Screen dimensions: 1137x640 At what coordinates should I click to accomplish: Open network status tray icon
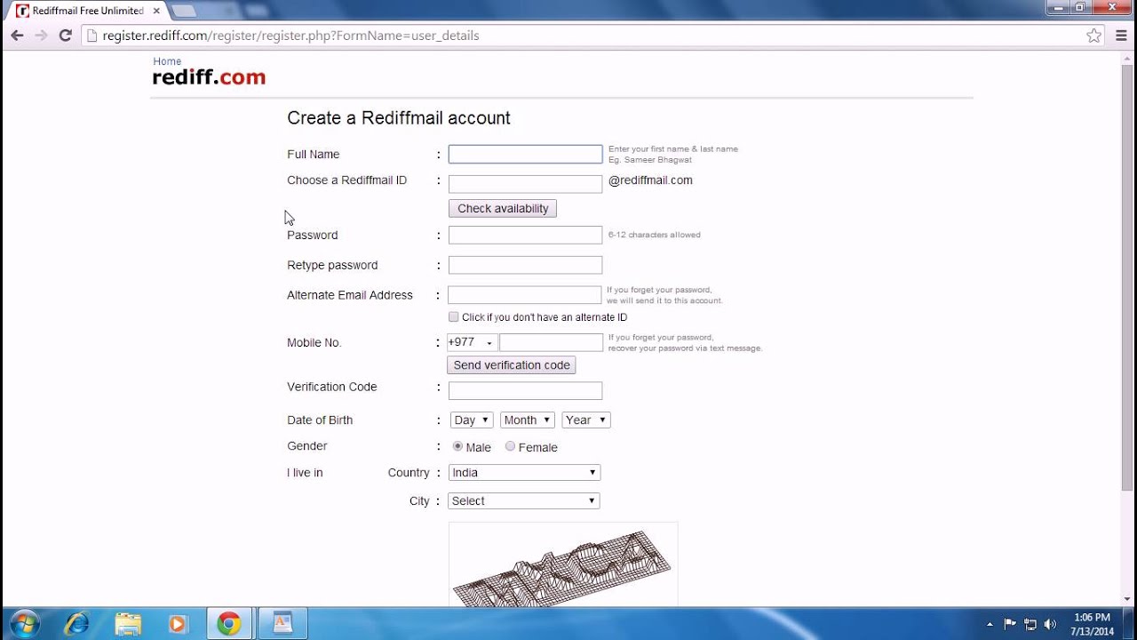(x=1030, y=624)
